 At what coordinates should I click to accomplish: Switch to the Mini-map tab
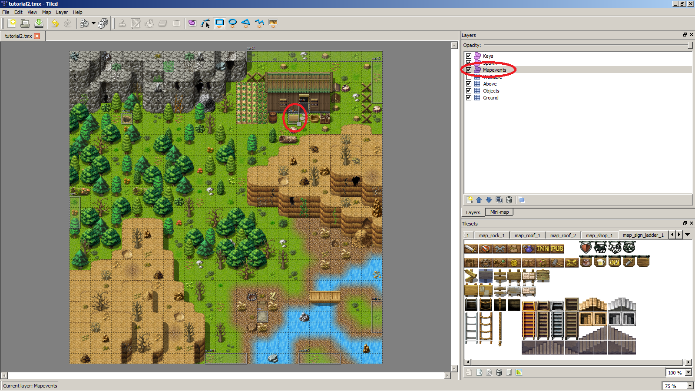(x=500, y=212)
